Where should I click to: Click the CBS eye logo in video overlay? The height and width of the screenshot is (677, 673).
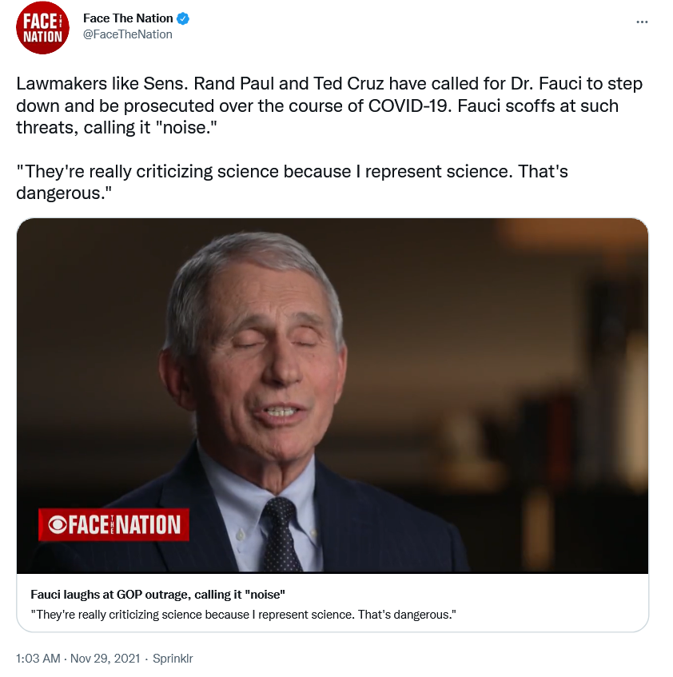(57, 524)
